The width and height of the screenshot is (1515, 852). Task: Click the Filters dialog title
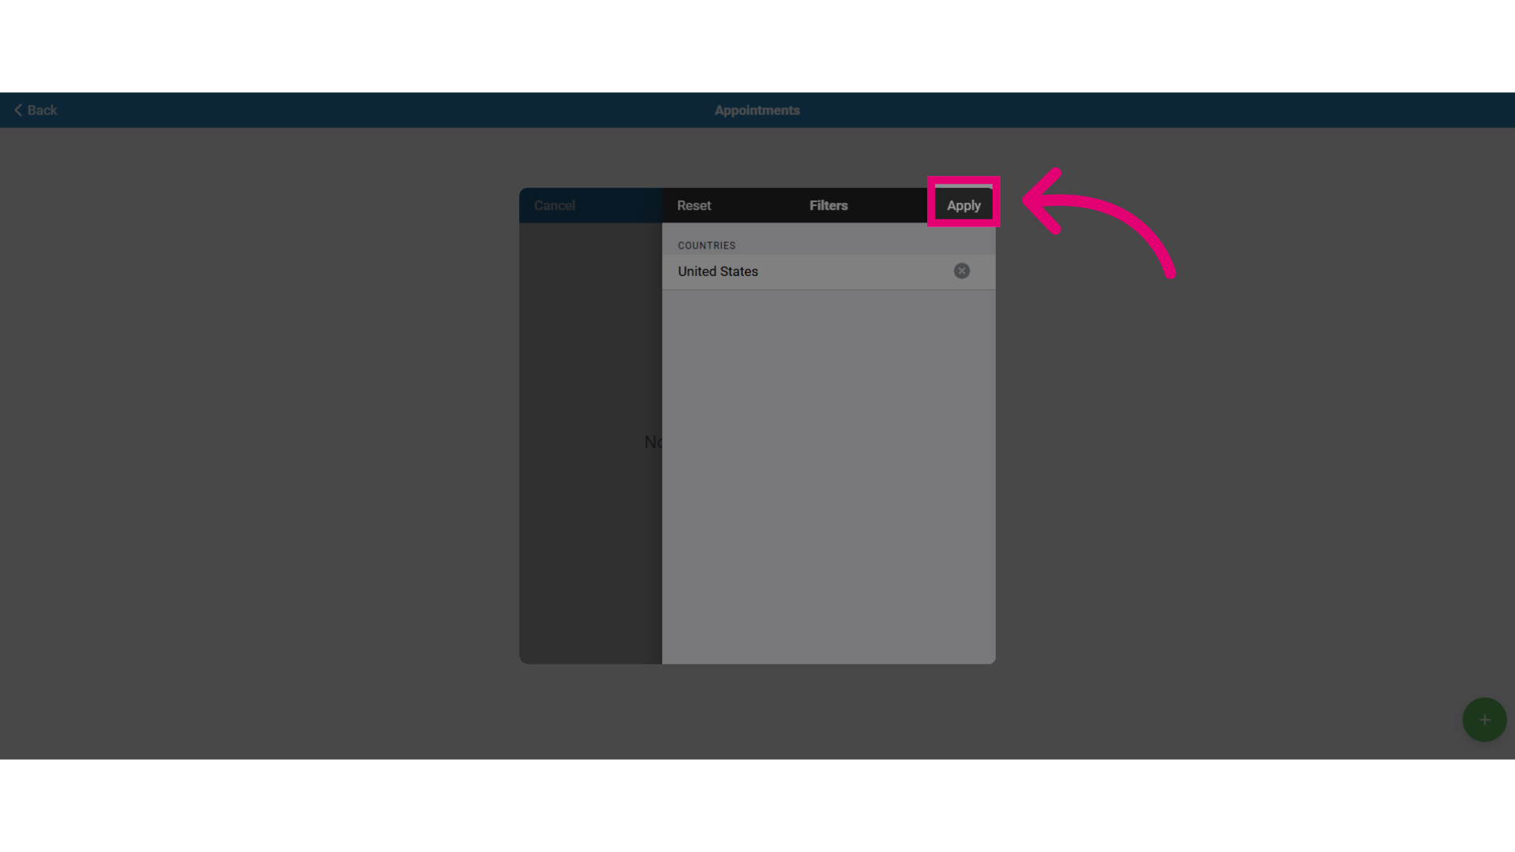click(829, 205)
